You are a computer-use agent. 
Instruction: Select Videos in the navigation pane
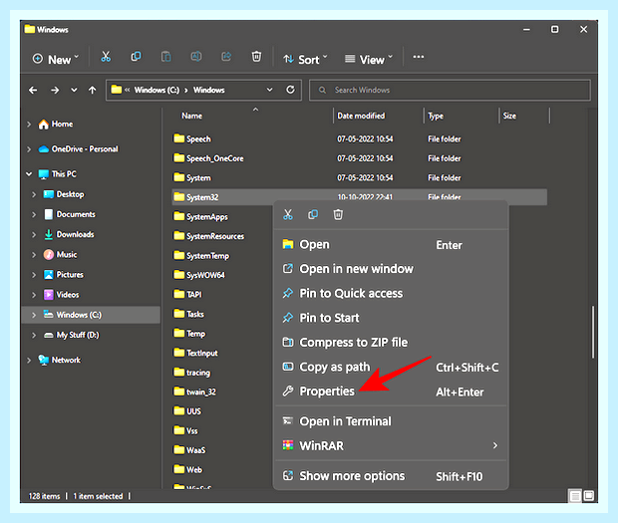[x=68, y=295]
